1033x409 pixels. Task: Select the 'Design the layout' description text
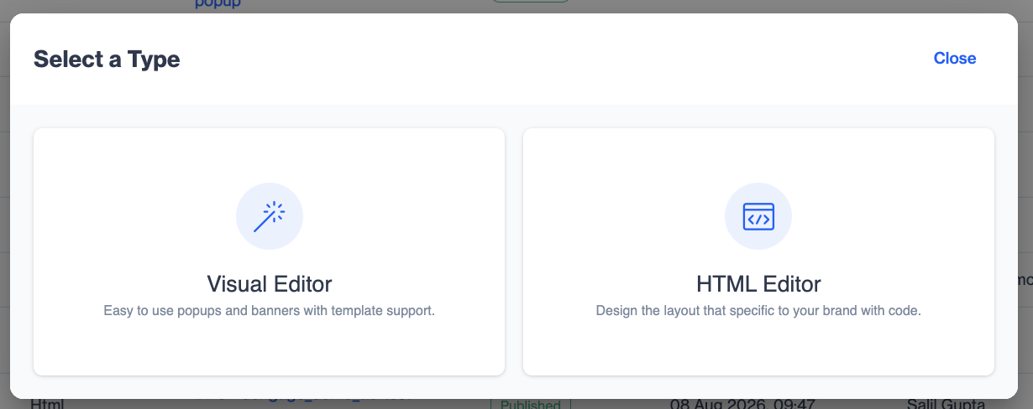point(758,310)
